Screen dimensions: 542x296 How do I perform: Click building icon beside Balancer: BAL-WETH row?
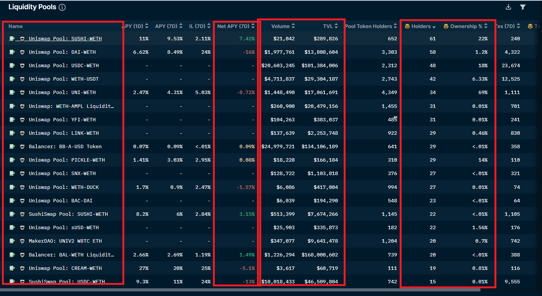[12, 255]
